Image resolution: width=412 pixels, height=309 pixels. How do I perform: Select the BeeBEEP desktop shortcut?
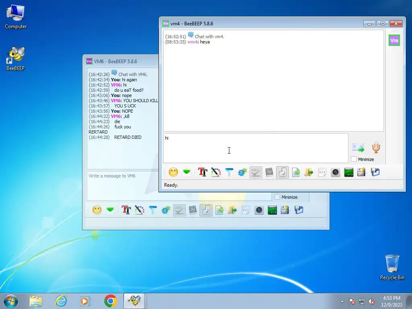click(16, 59)
